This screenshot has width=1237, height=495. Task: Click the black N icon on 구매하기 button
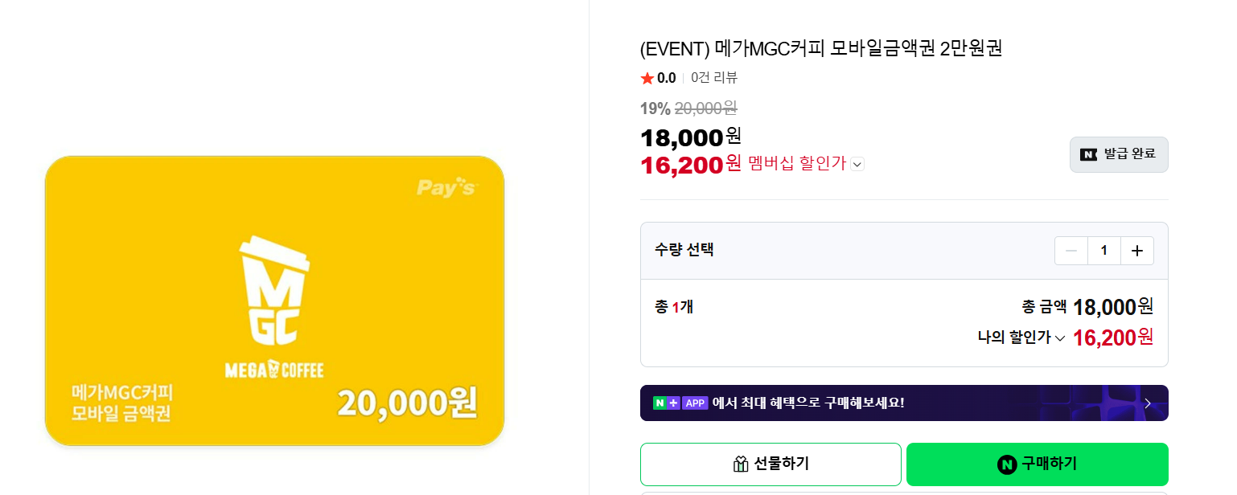click(x=1008, y=464)
